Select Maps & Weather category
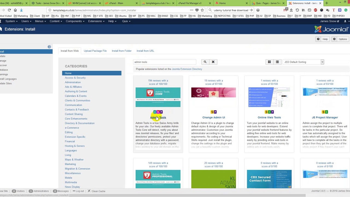The image size is (350, 197). coord(74,160)
